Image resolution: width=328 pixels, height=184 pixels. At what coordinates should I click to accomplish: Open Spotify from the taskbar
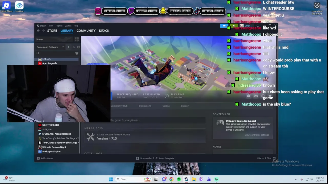(x=179, y=179)
